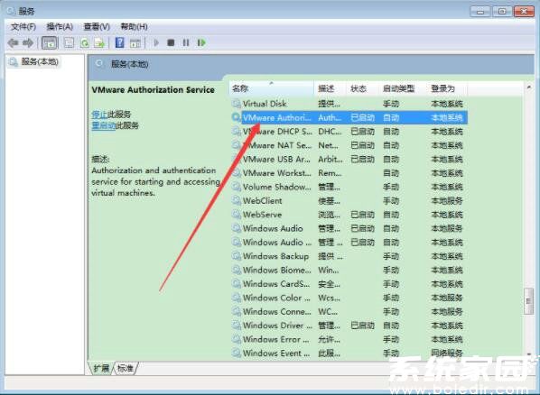
Task: Select the WebClient service
Action: click(x=349, y=201)
